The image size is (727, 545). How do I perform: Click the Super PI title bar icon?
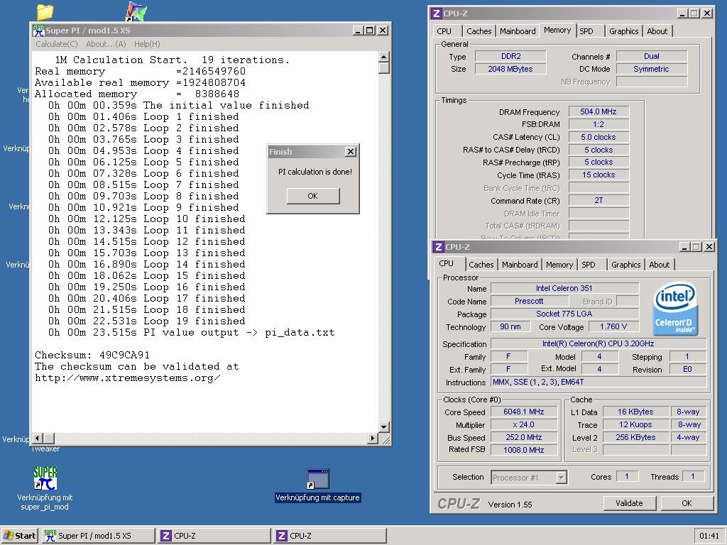pyautogui.click(x=38, y=30)
